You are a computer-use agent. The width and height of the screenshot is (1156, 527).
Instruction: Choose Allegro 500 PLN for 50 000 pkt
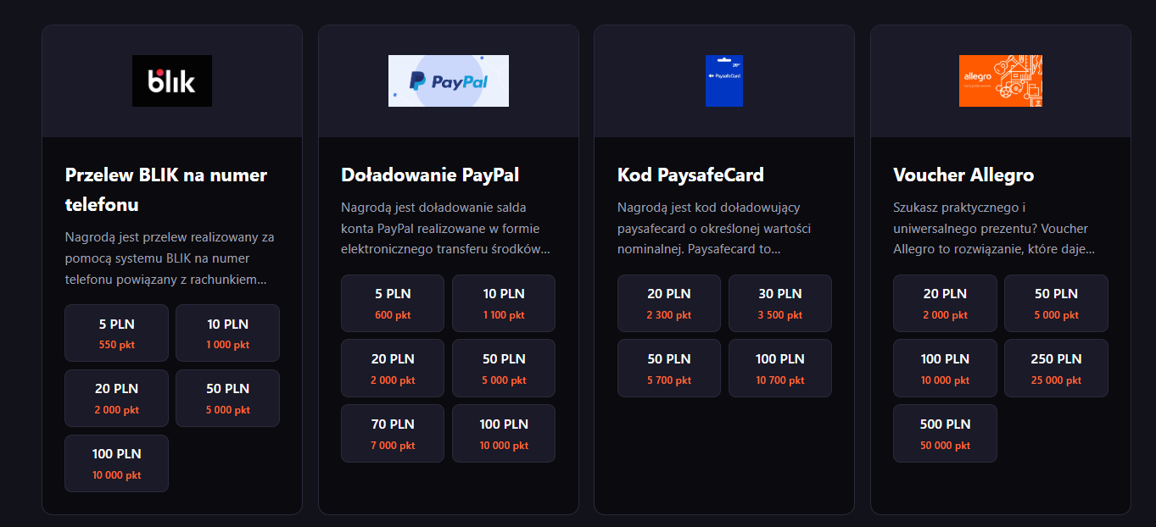945,434
